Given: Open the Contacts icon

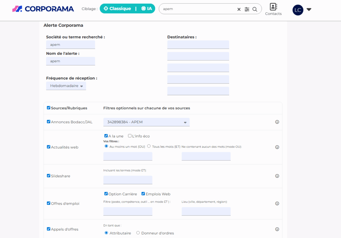Looking at the screenshot, I should pyautogui.click(x=273, y=9).
